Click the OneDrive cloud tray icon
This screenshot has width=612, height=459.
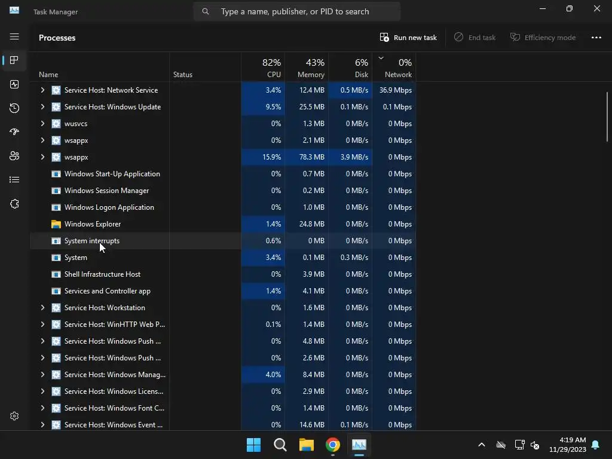(x=501, y=445)
